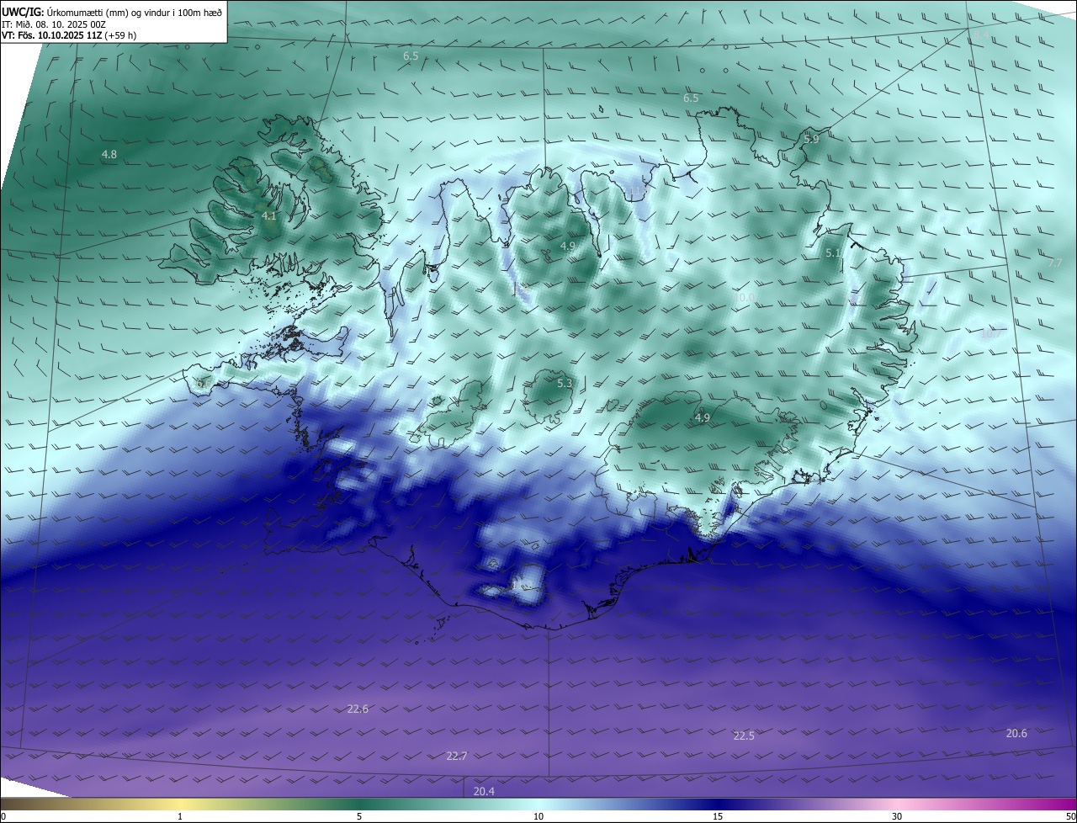Click the value 5.1 on the map
1077x823 pixels.
coord(833,252)
